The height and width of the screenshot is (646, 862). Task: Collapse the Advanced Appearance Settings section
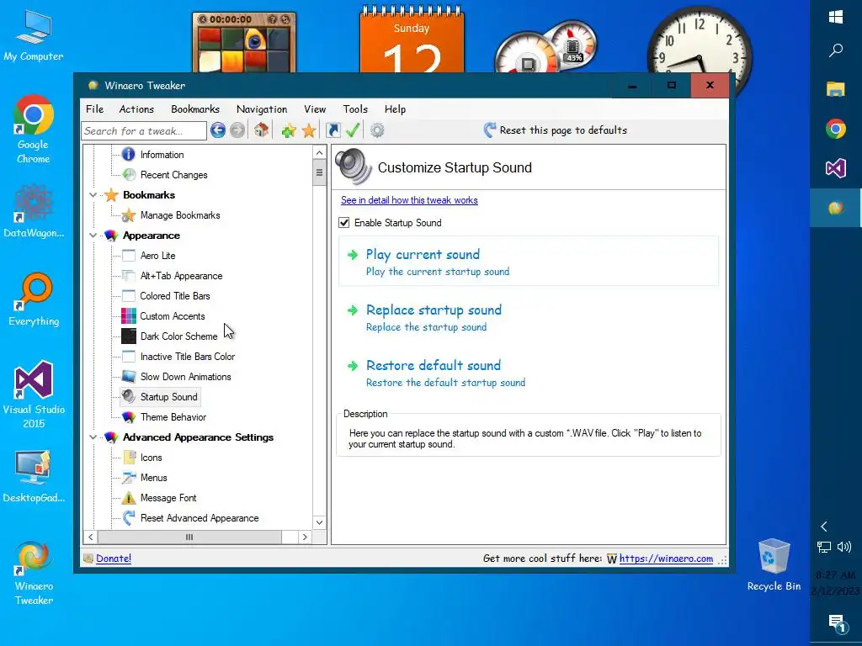point(93,437)
